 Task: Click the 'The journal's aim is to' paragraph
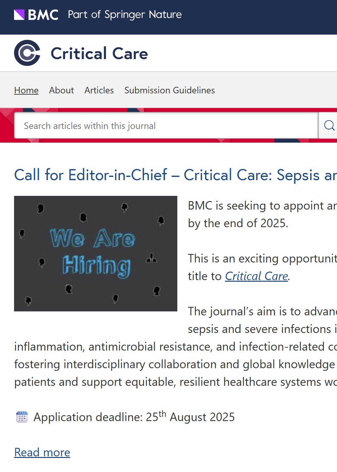262,311
